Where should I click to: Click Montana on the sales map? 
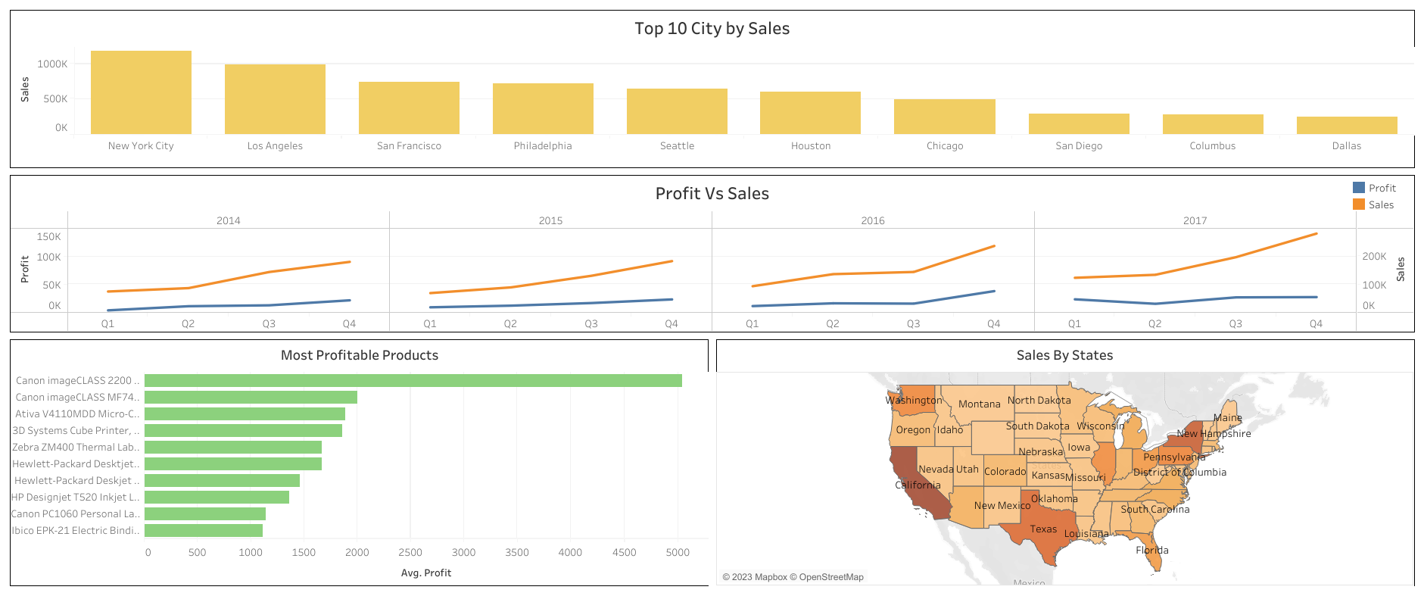[979, 404]
